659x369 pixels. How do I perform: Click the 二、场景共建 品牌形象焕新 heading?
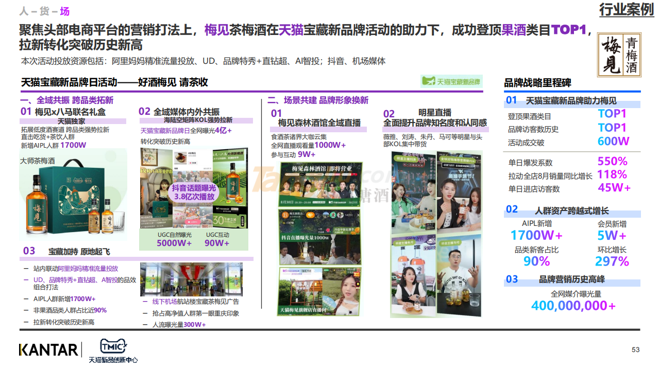pyautogui.click(x=318, y=100)
